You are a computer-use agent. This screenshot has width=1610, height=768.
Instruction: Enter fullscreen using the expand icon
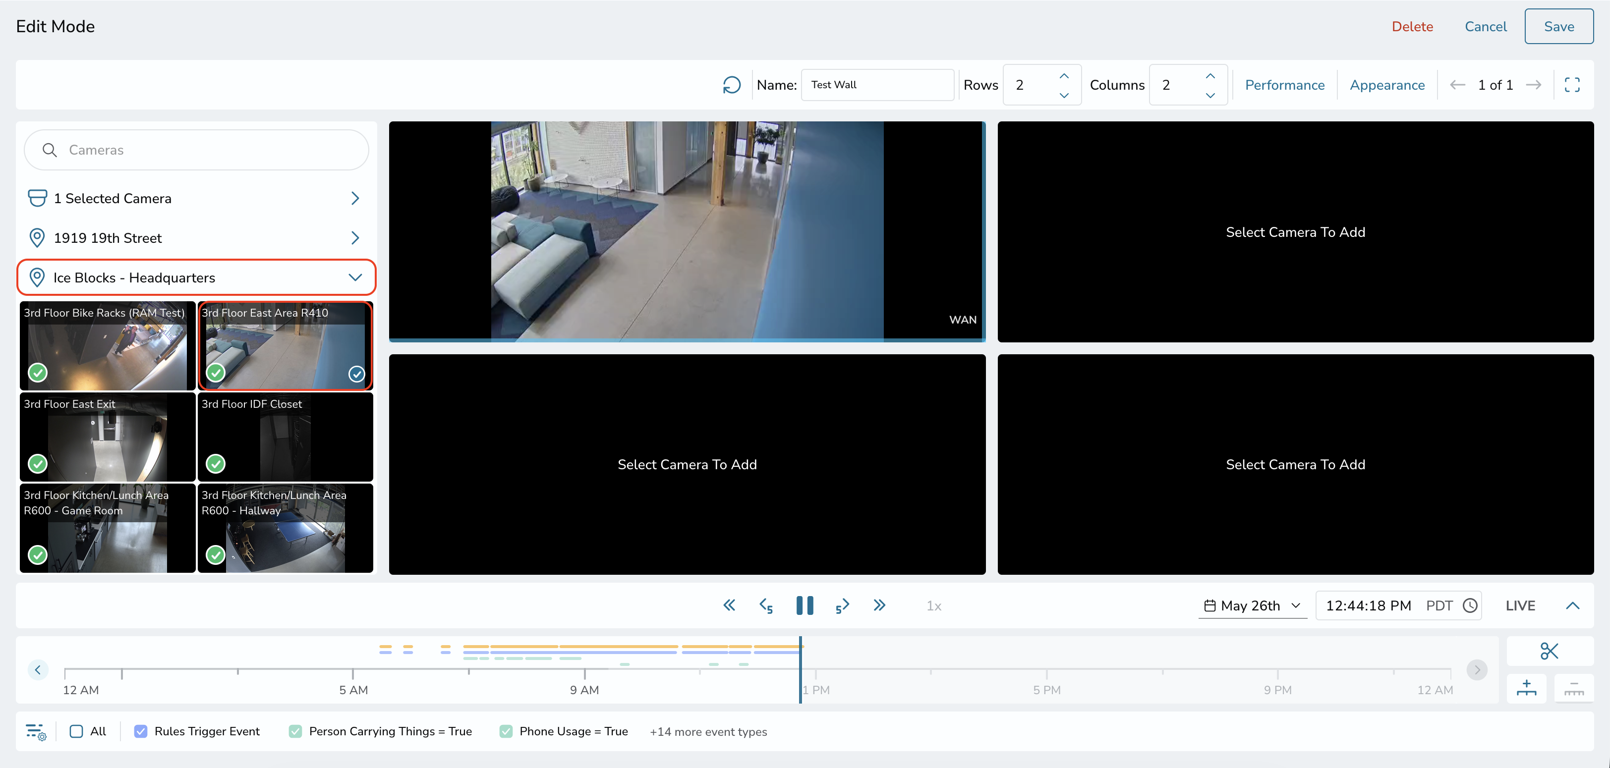[1572, 85]
